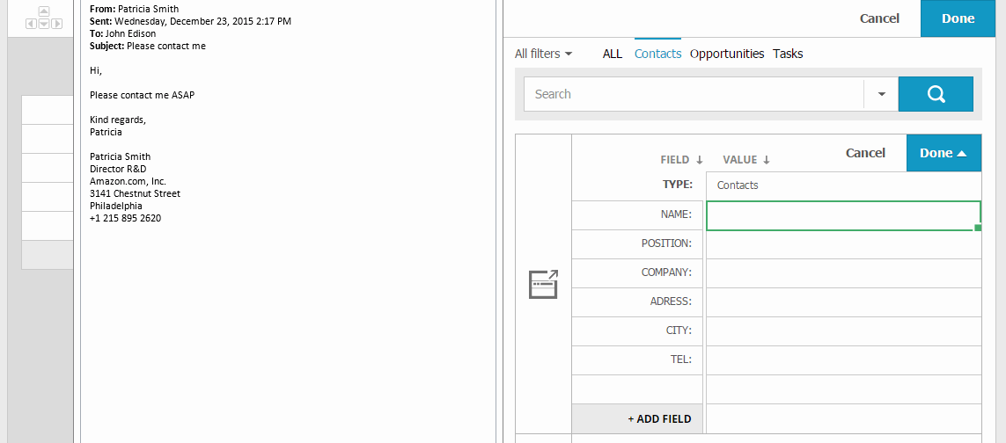
Task: Click the POSITION value field
Action: [844, 244]
